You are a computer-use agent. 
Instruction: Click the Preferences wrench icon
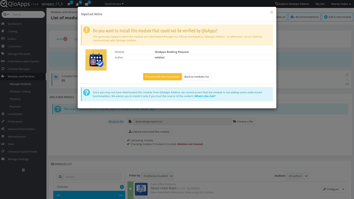[3, 121]
